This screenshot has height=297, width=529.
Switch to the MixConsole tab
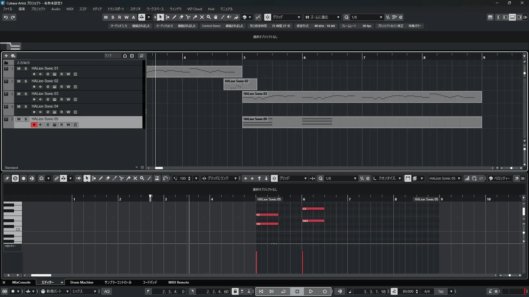pos(21,282)
